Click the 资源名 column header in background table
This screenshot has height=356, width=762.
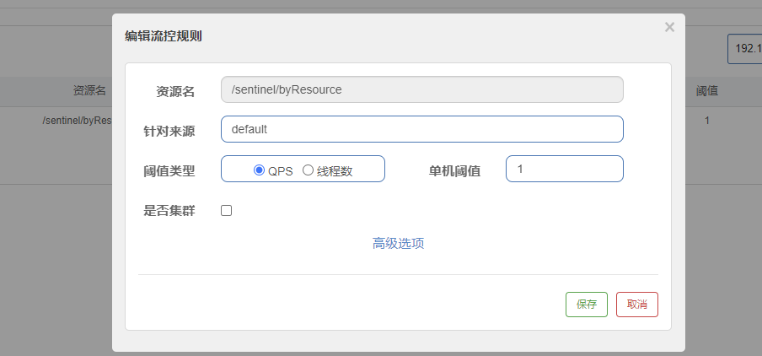[x=89, y=91]
